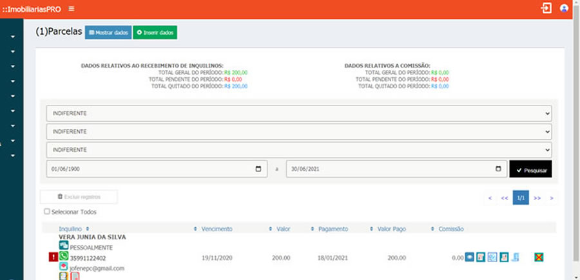The height and width of the screenshot is (280, 580).
Task: Toggle the hamburger sidebar menu
Action: (71, 8)
